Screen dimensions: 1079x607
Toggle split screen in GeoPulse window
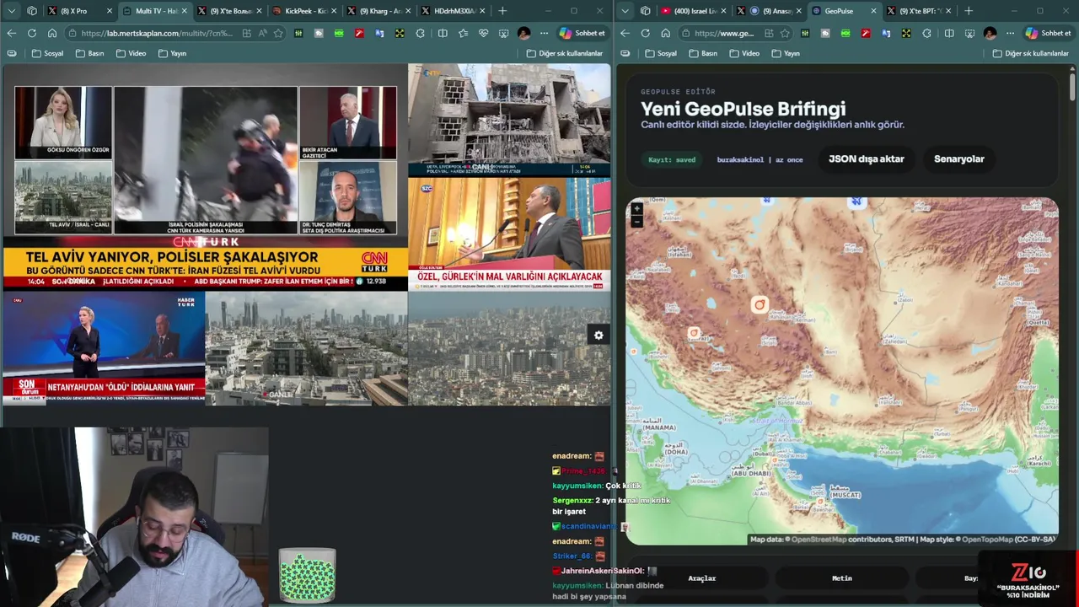coord(949,33)
